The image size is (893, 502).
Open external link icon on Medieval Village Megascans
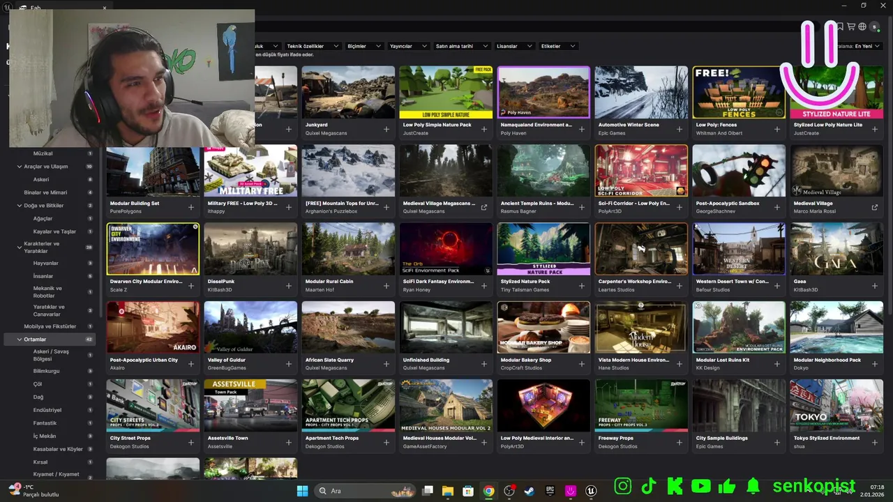(484, 207)
